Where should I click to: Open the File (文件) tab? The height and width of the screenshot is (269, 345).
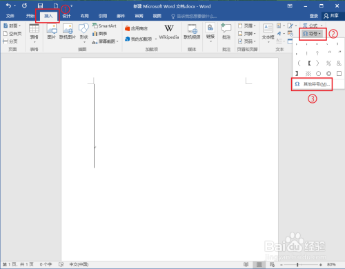point(10,16)
